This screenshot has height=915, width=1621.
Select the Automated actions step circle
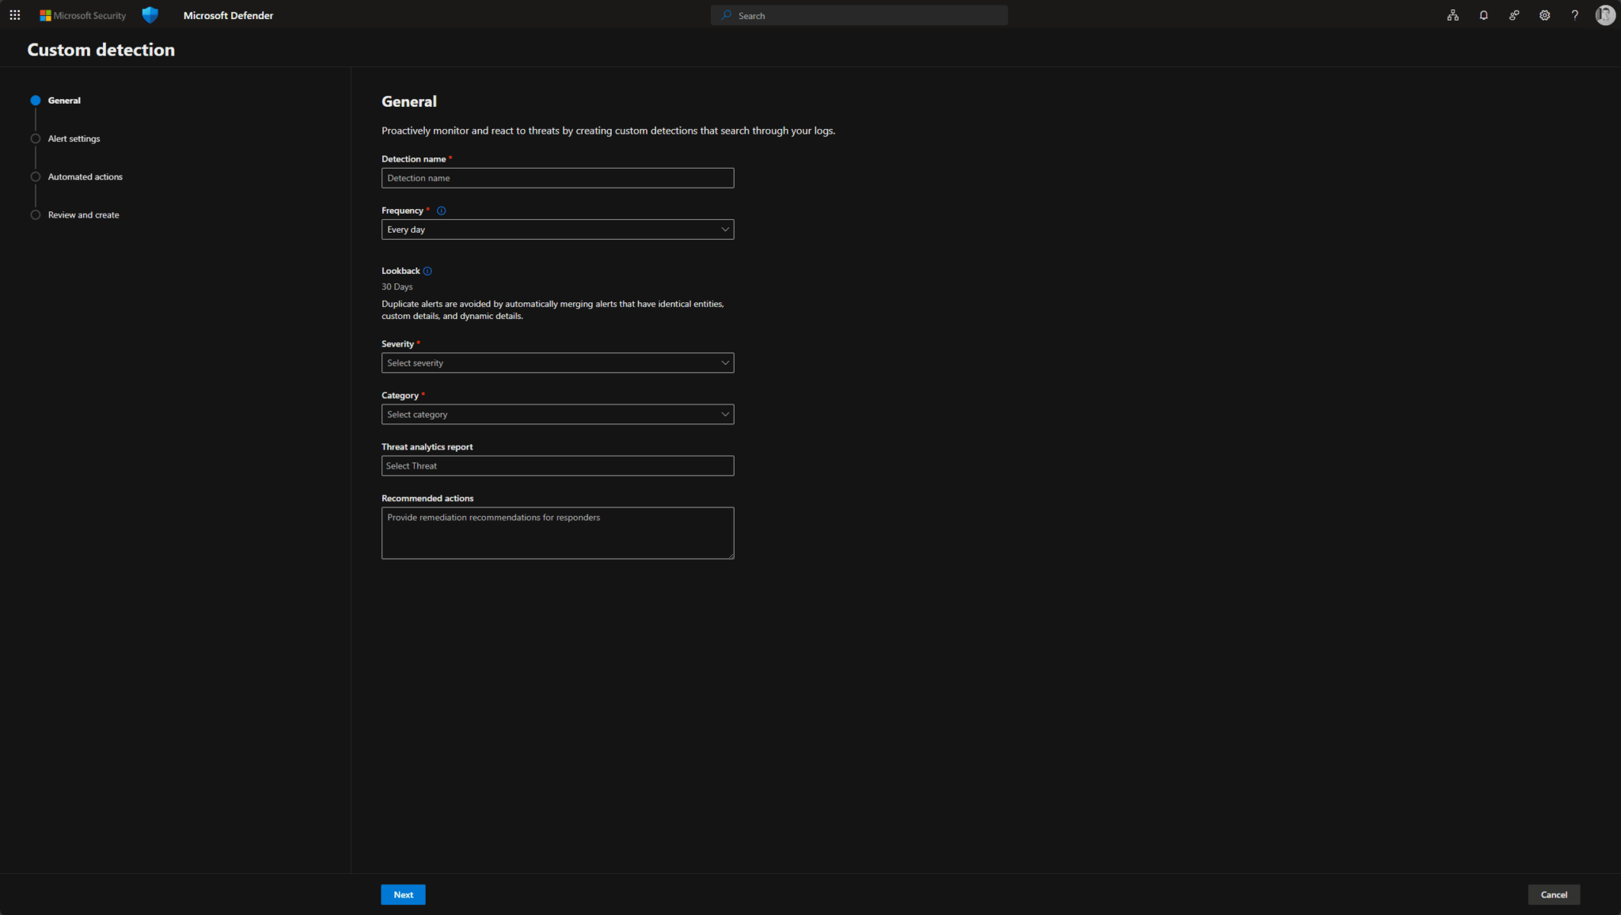tap(36, 177)
